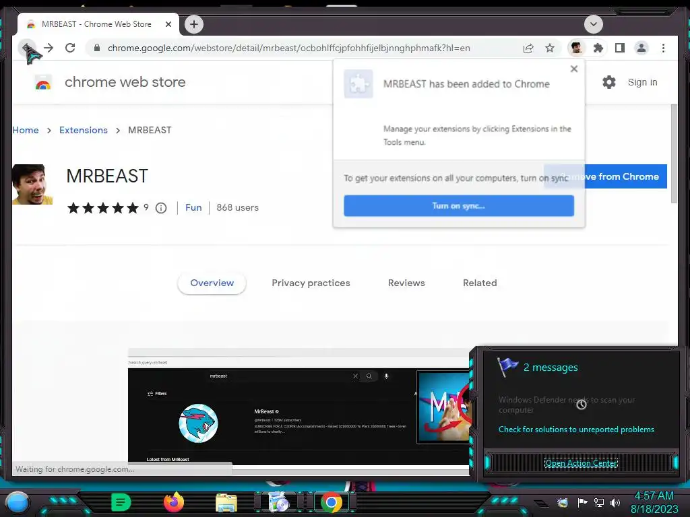
Task: Bookmark this tab with star icon
Action: click(x=550, y=48)
